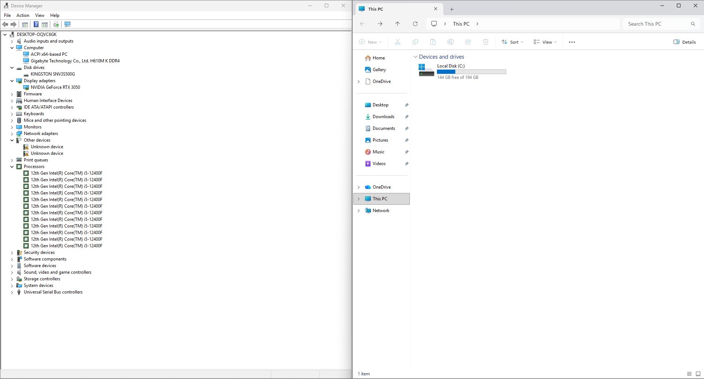Open the Action menu in Device Manager
Screen dimensions: 704x379
click(x=23, y=15)
